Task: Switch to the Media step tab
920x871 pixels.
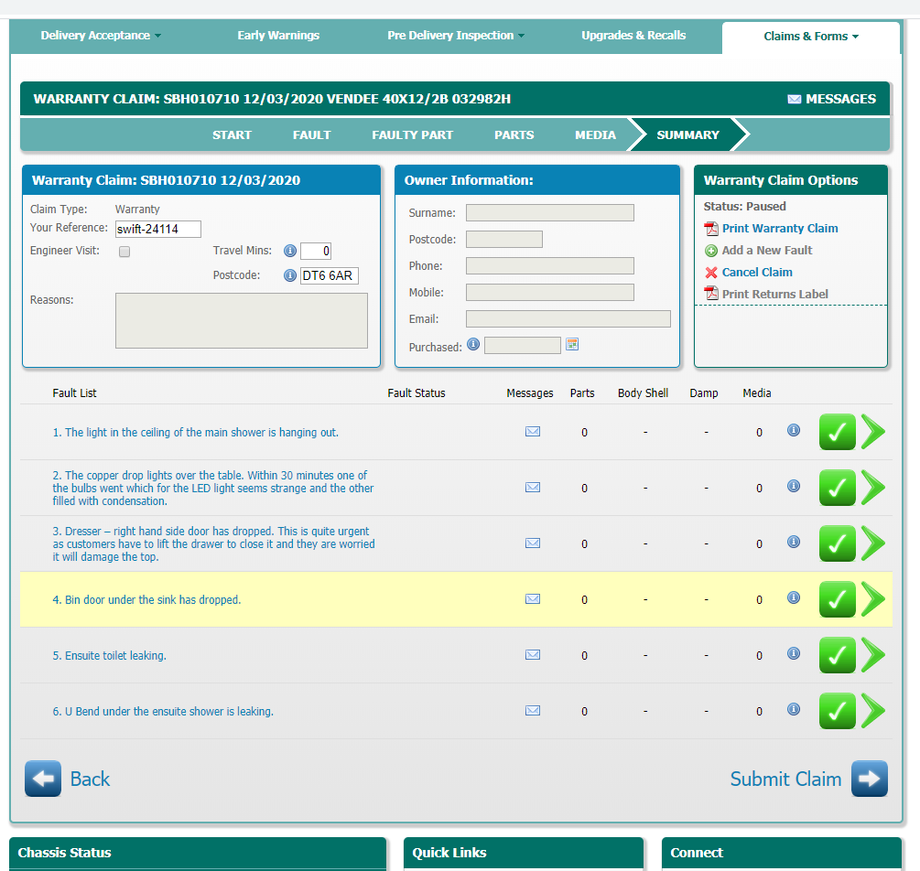Action: [595, 134]
